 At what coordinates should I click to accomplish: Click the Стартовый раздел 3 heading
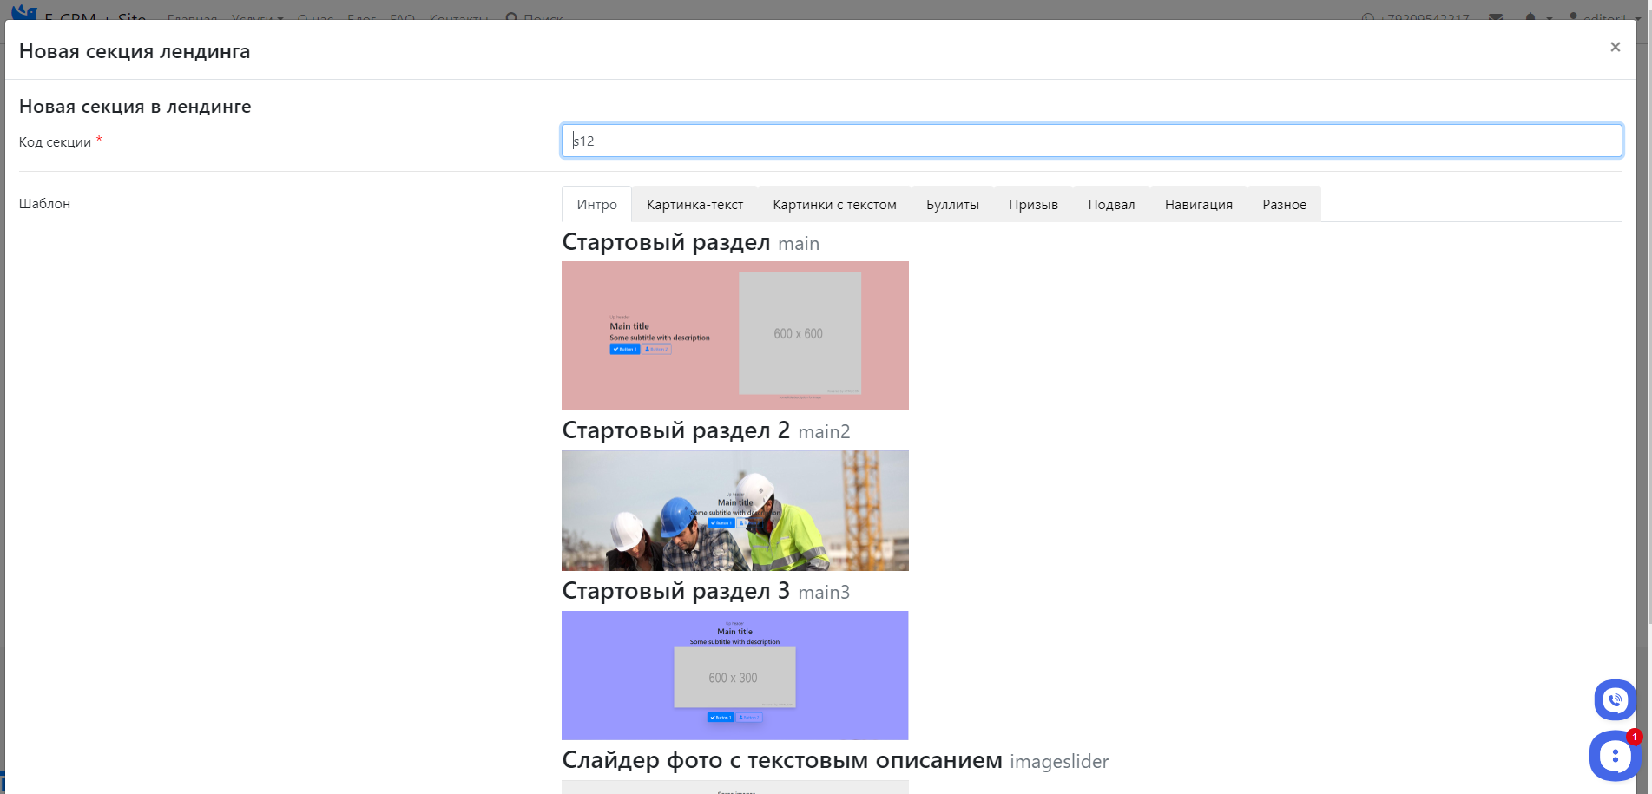tap(675, 591)
